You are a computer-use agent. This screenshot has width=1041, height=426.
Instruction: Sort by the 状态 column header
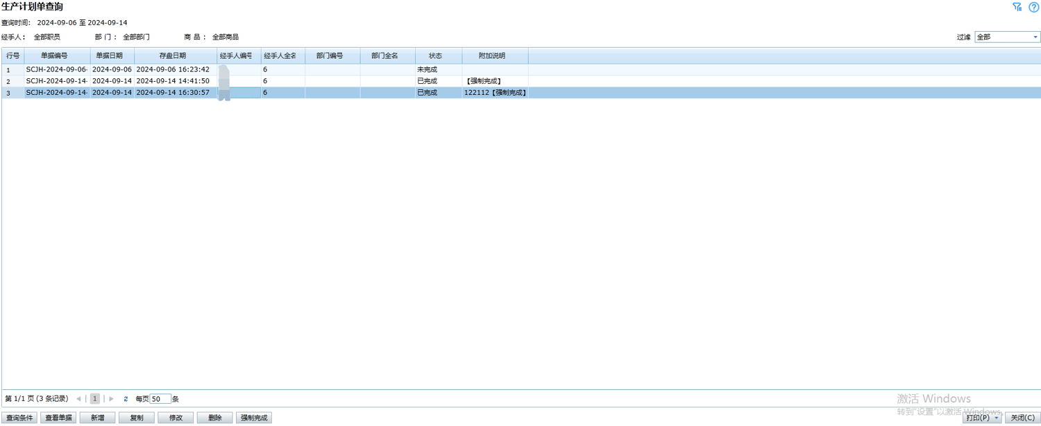pyautogui.click(x=435, y=55)
